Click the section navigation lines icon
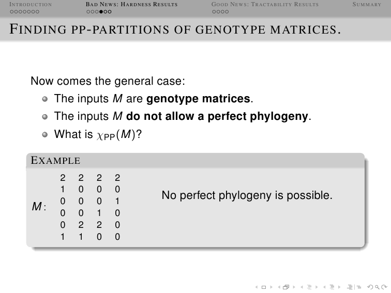The width and height of the screenshot is (391, 293). (x=332, y=287)
